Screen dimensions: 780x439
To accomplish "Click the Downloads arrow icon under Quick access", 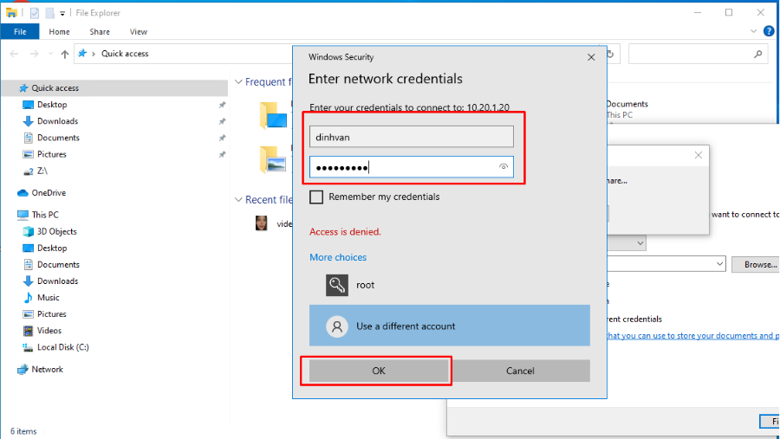I will point(28,121).
